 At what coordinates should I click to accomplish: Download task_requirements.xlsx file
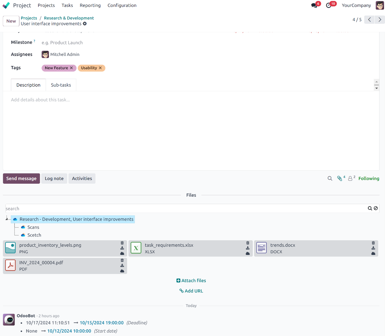247,248
